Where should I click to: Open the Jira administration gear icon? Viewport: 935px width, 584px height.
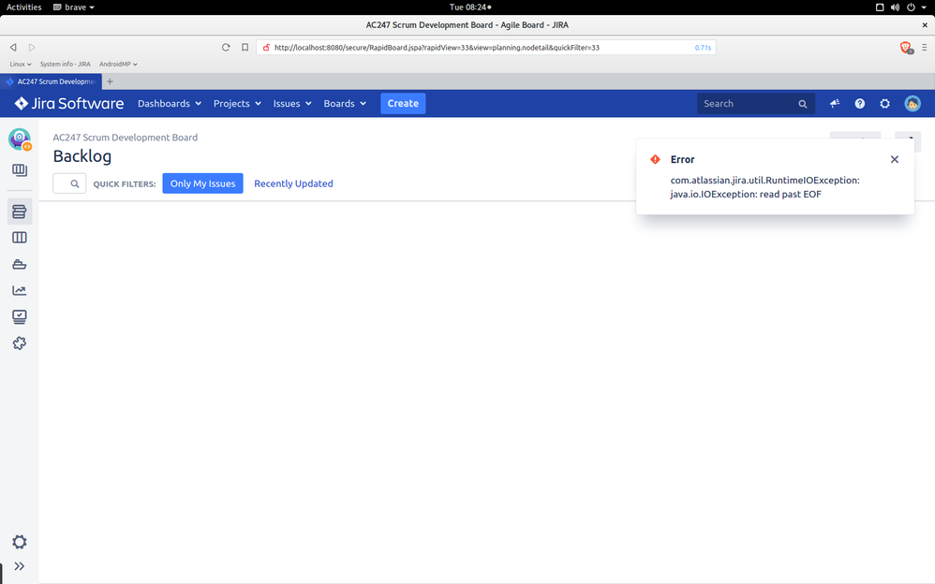884,104
